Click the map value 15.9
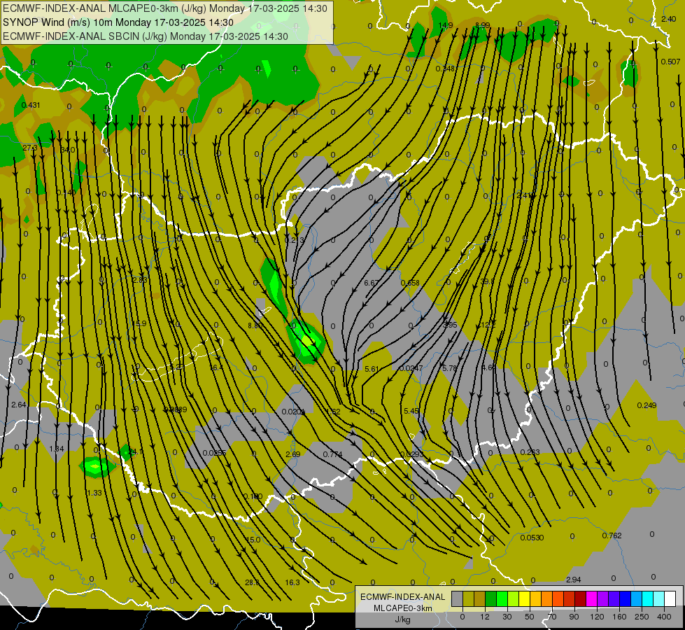This screenshot has width=685, height=630. 139,323
